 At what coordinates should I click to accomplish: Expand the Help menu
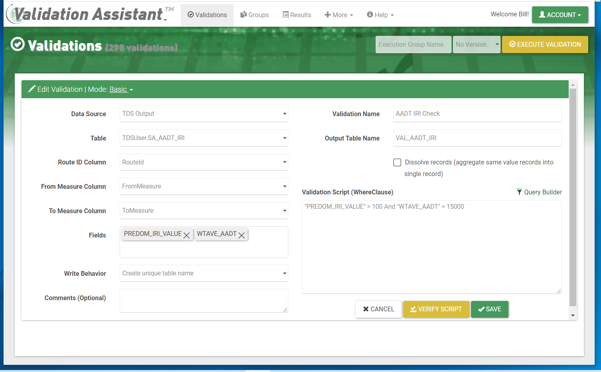click(380, 15)
